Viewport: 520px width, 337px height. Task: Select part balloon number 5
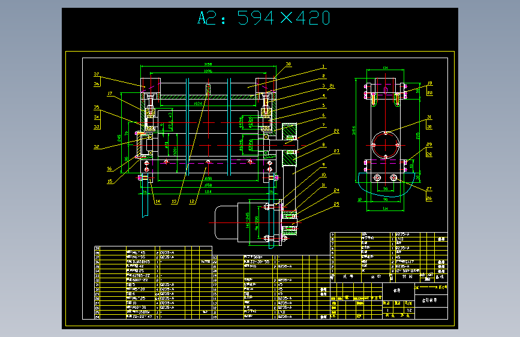(324, 106)
